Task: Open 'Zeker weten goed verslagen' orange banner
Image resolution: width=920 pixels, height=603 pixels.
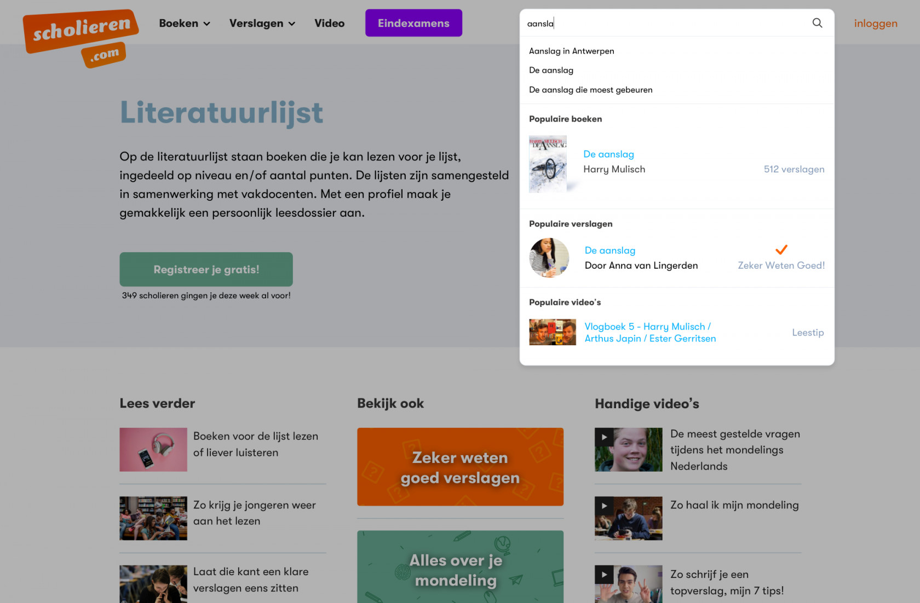Action: coord(460,467)
